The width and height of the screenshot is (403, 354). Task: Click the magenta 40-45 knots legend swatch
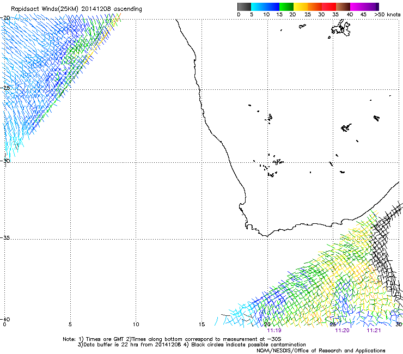coord(357,7)
